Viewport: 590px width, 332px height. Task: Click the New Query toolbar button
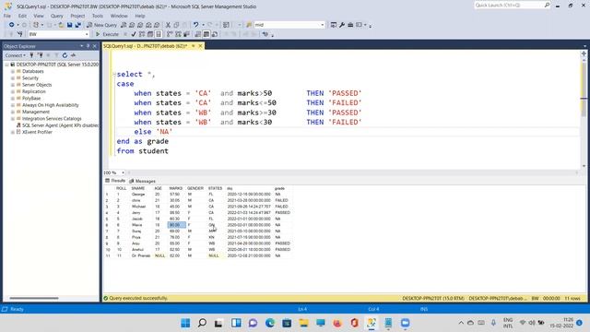101,25
